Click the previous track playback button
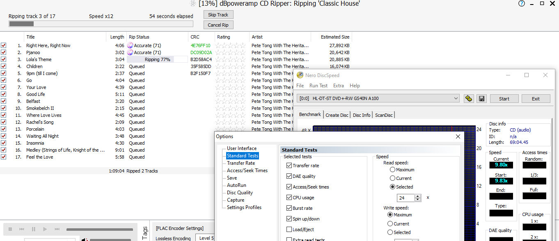 [22, 229]
